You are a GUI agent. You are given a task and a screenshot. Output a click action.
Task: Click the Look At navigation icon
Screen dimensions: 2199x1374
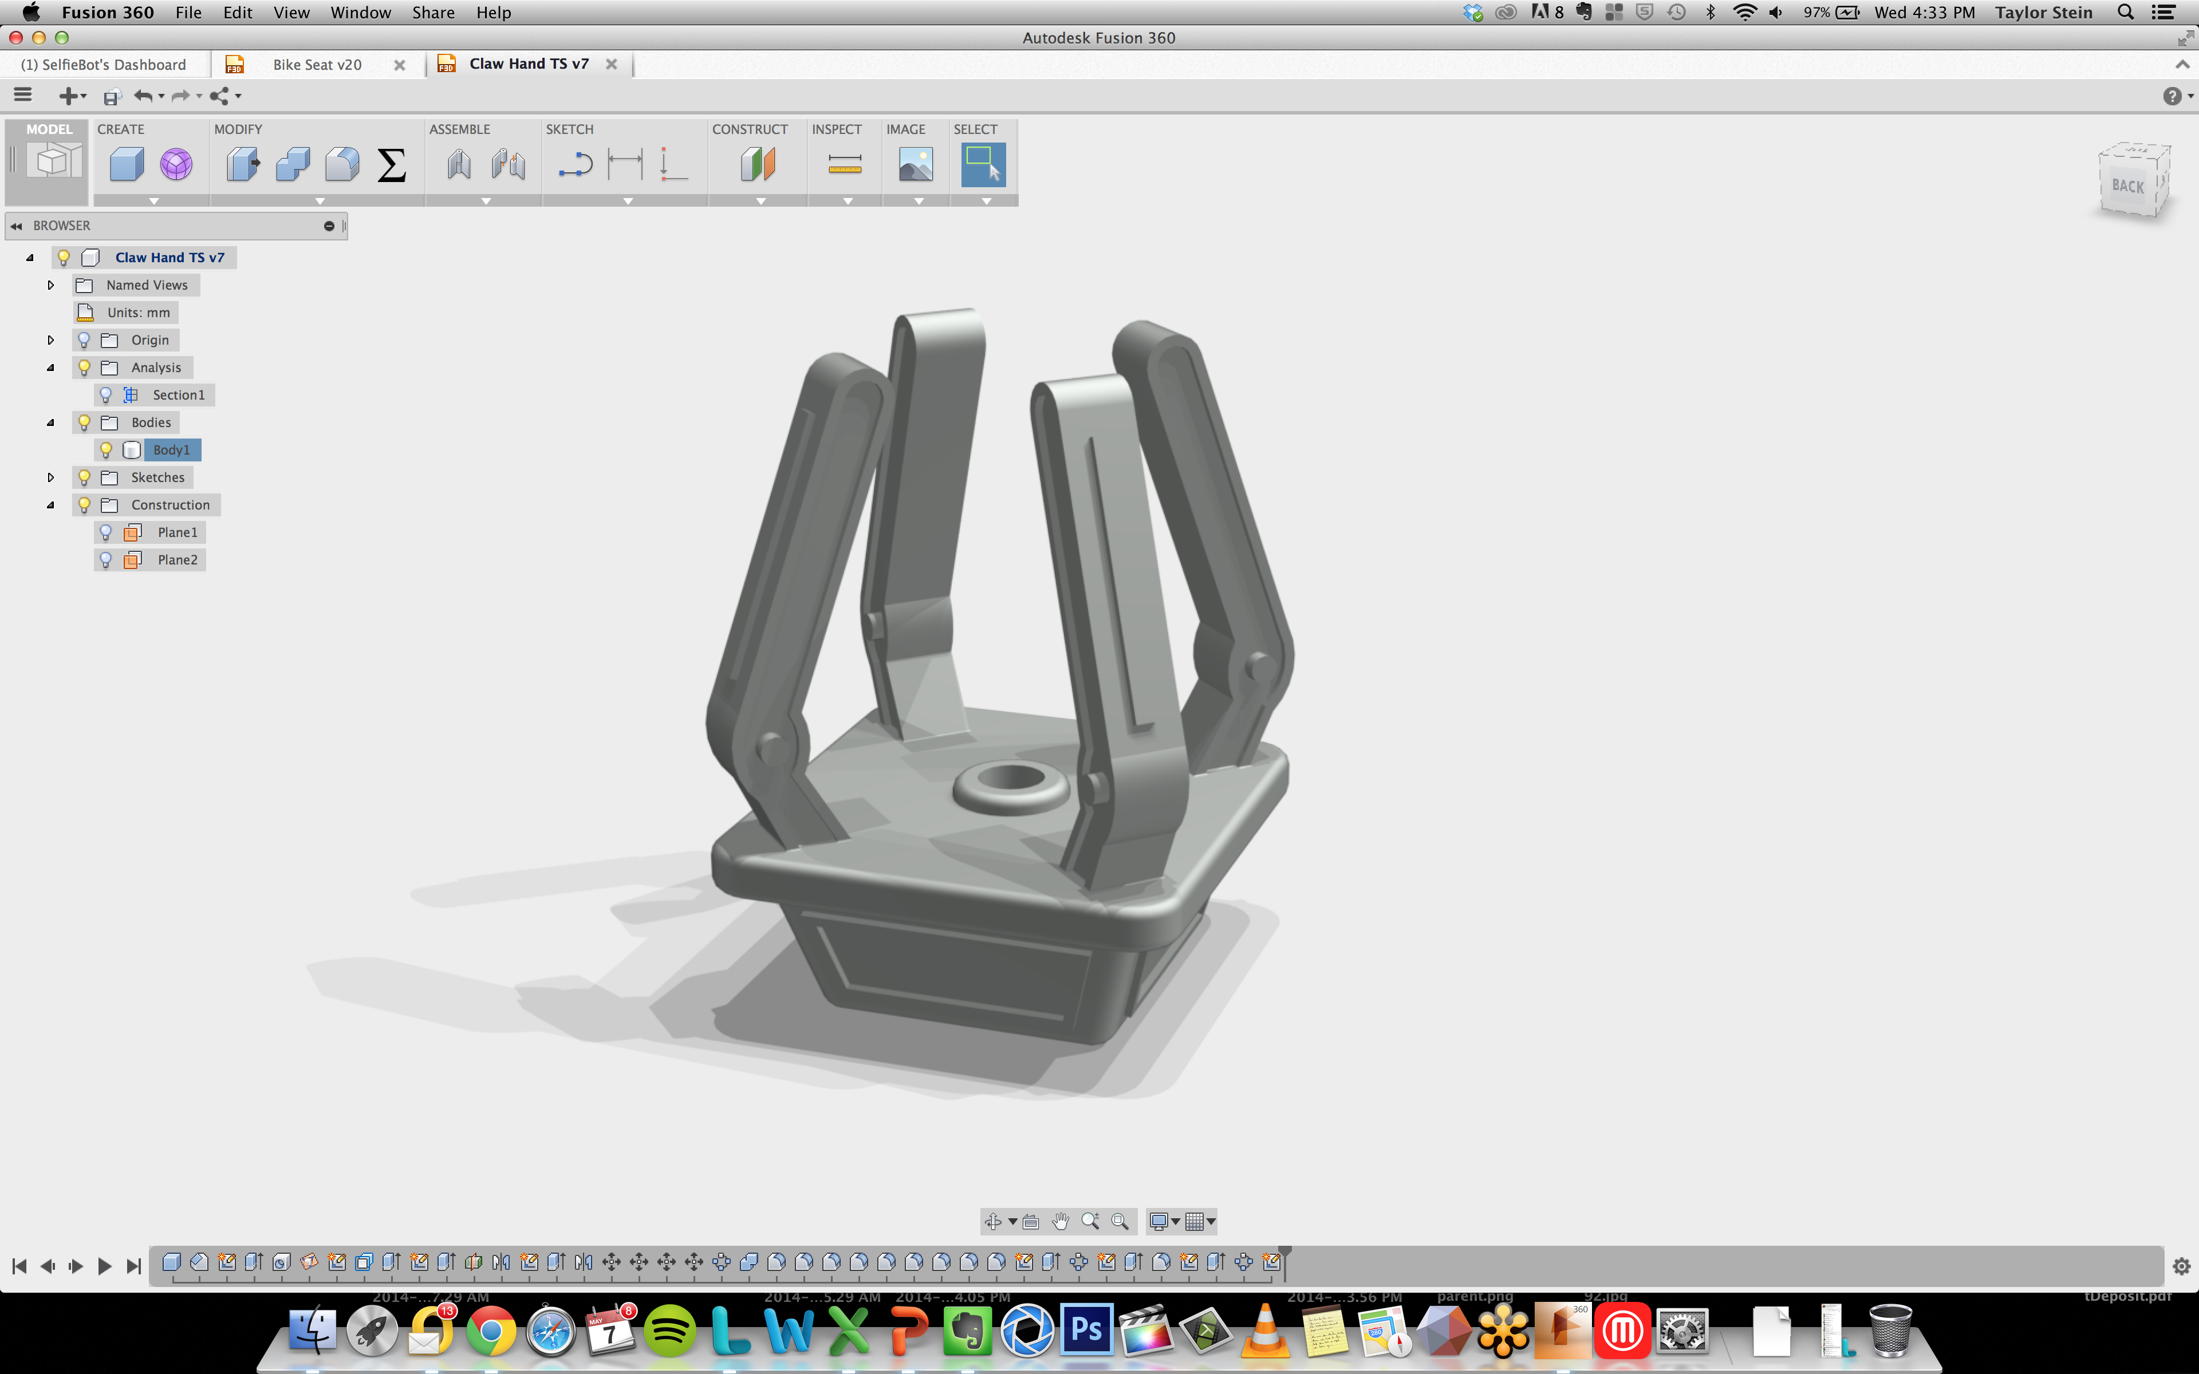pyautogui.click(x=1030, y=1222)
